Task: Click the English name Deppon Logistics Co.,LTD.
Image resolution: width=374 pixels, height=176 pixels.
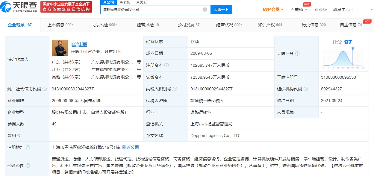Action: pyautogui.click(x=215, y=136)
